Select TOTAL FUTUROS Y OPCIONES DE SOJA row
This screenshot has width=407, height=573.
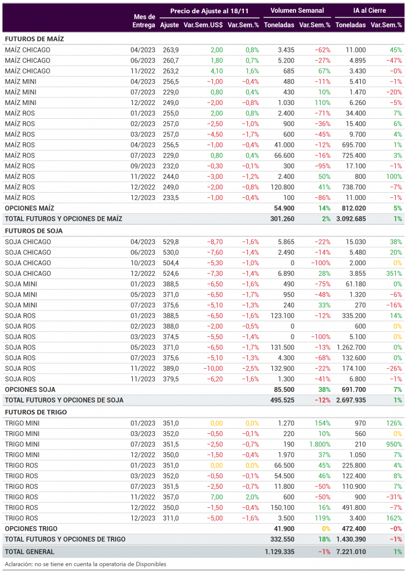(203, 400)
